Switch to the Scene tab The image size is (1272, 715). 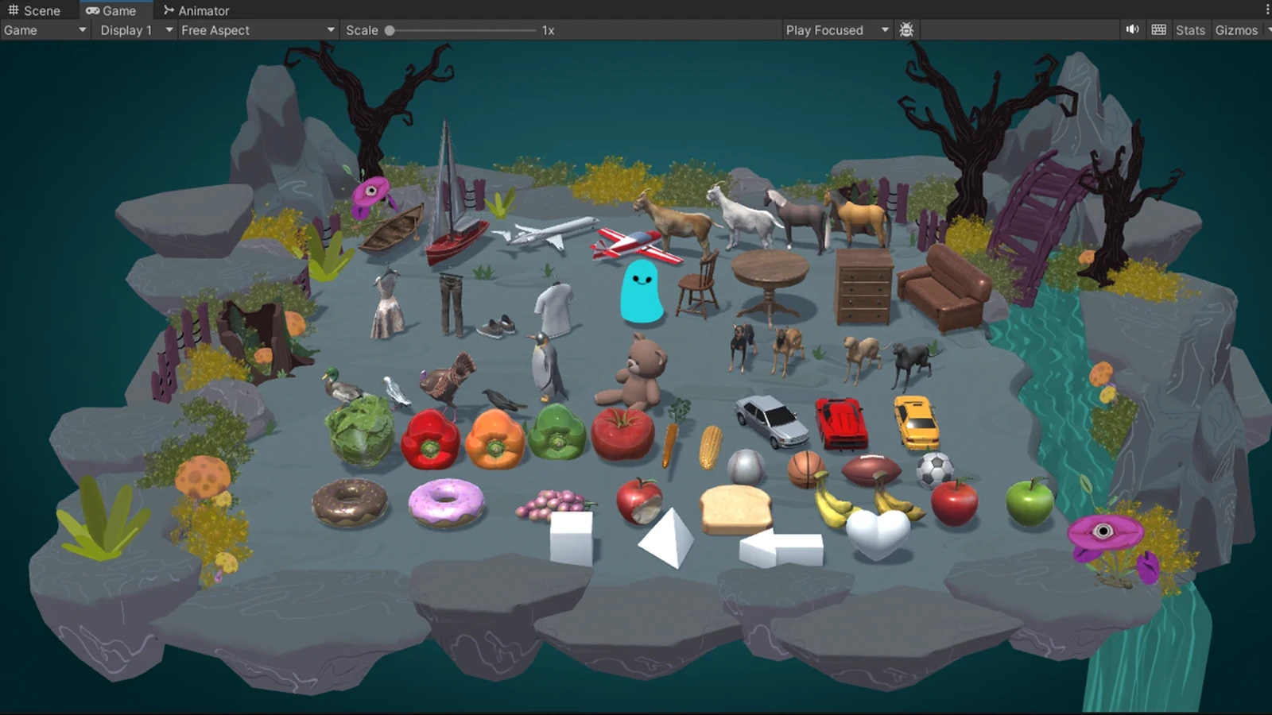pyautogui.click(x=34, y=10)
